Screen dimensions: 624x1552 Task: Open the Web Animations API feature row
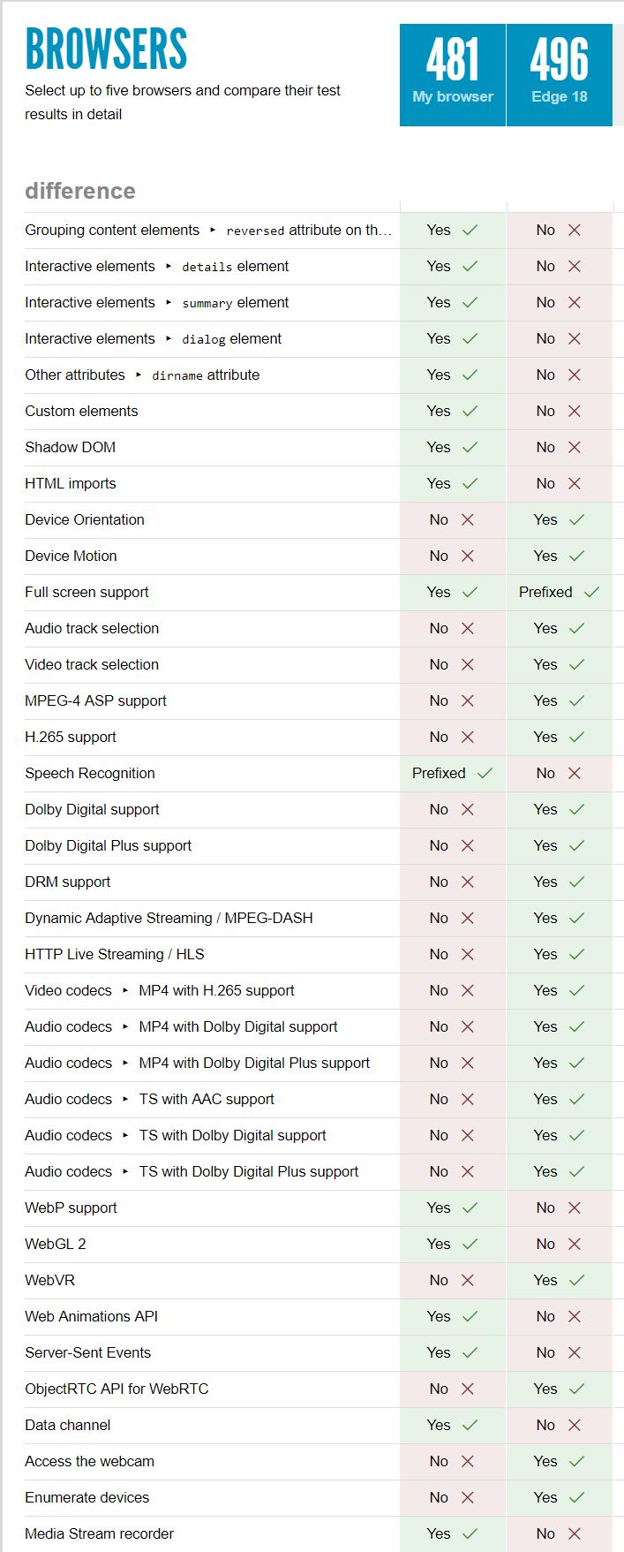coord(91,1317)
